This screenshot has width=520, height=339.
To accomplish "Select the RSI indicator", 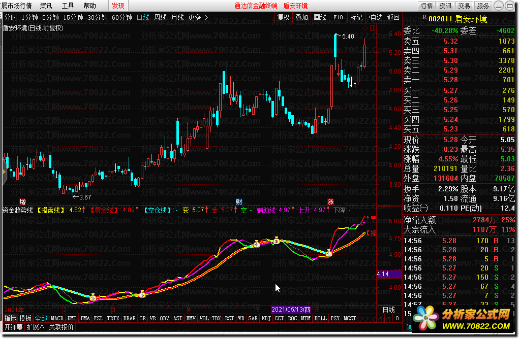I will pyautogui.click(x=229, y=318).
